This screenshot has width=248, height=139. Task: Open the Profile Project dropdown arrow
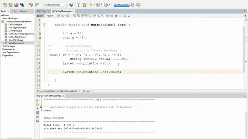(109, 5)
